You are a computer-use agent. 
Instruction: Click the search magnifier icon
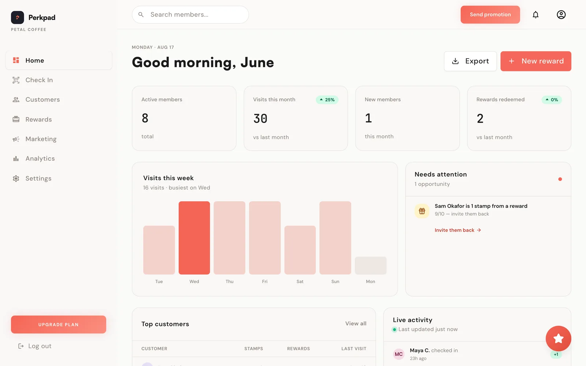[141, 15]
